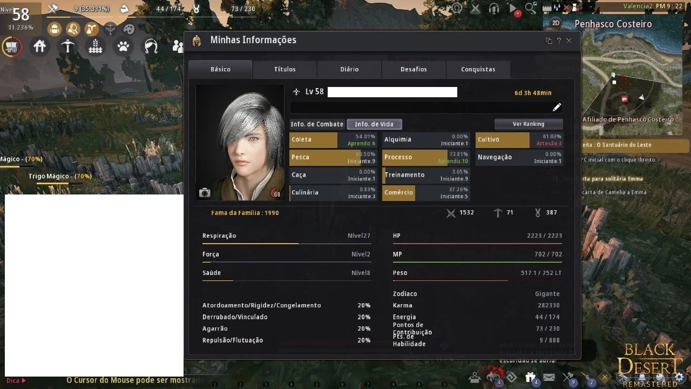691x389 pixels.
Task: Click the house residence icon
Action: [x=40, y=46]
